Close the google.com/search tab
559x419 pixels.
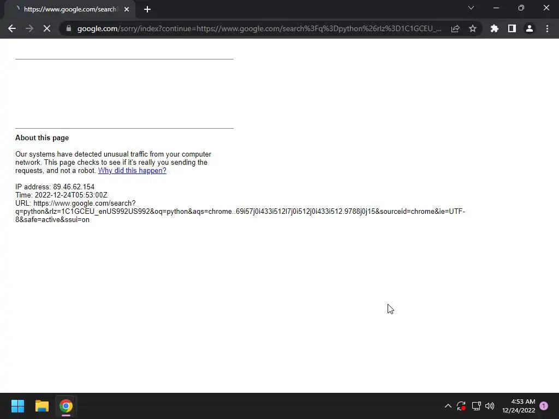(127, 9)
